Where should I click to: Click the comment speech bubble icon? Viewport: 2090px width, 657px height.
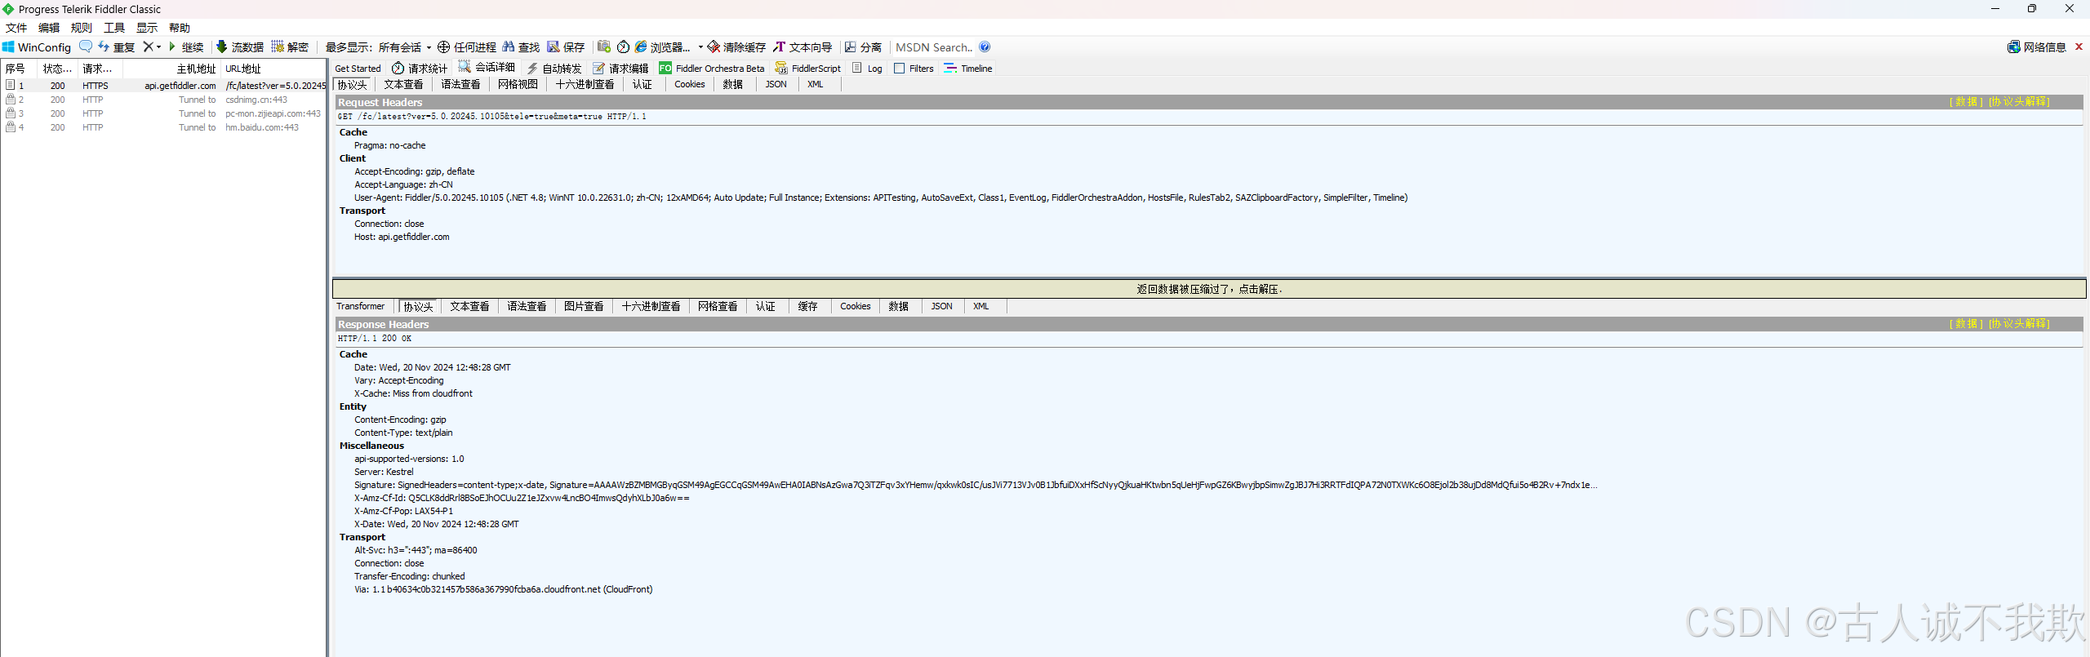click(85, 47)
